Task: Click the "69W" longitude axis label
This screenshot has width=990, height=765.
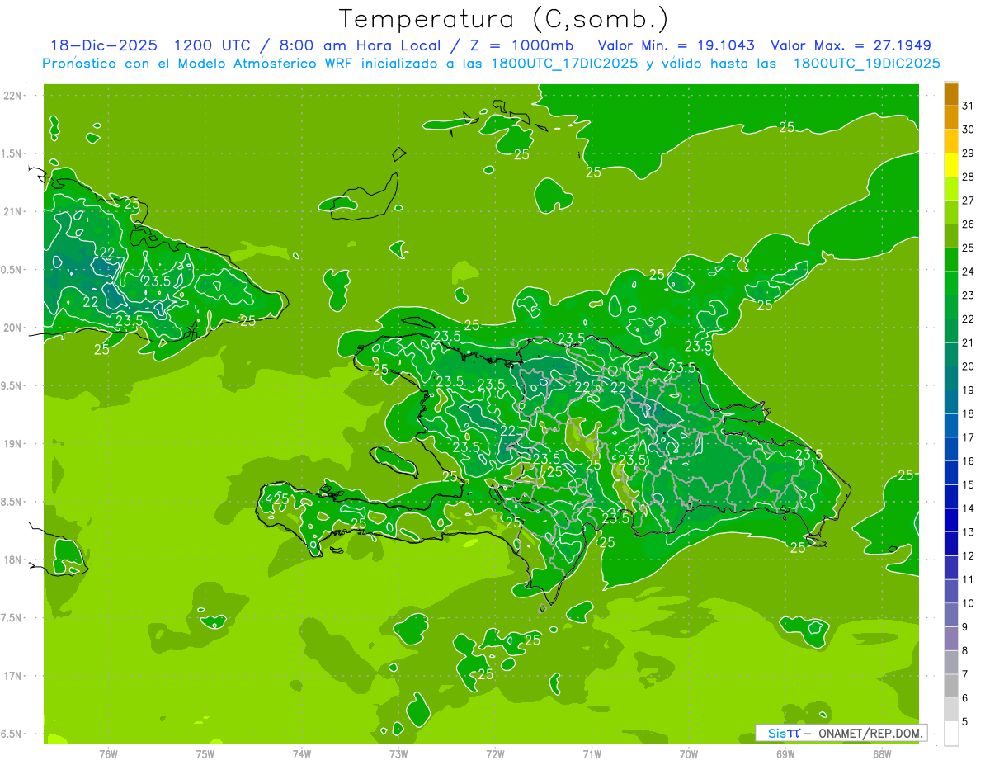Action: click(x=785, y=753)
